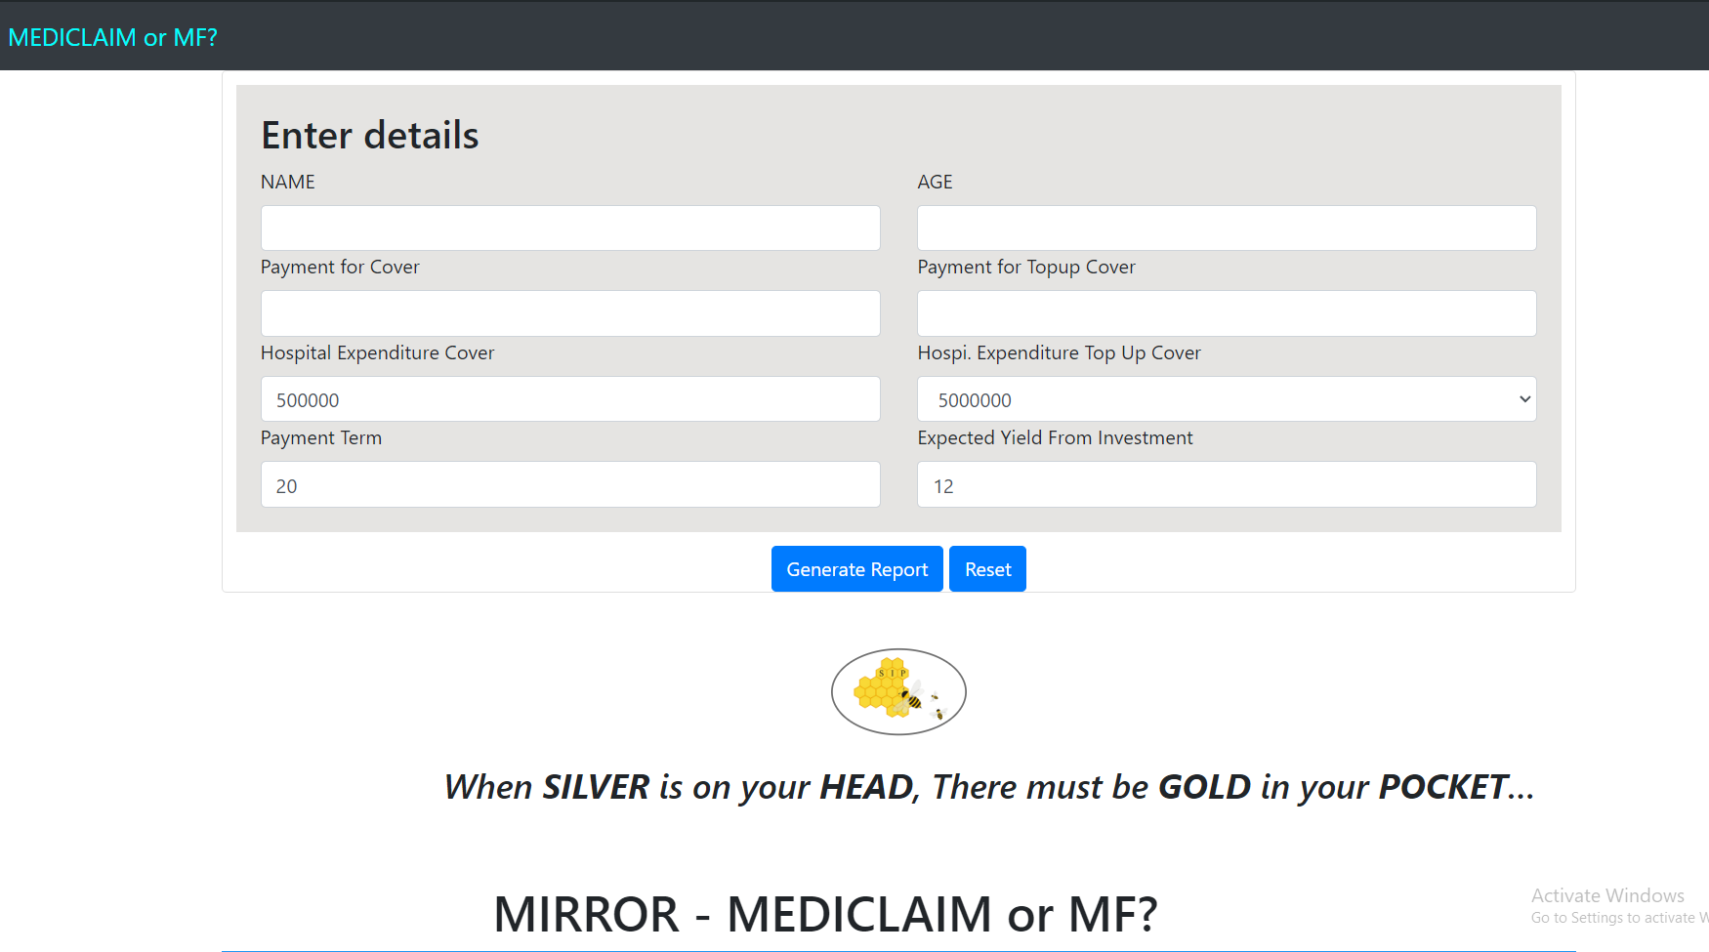Click into the AGE input box

1226,228
